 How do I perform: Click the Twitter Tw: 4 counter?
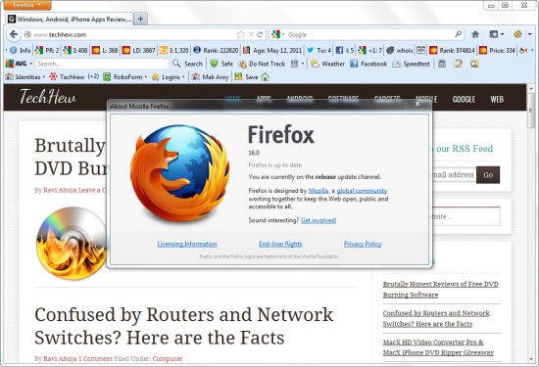[x=319, y=50]
